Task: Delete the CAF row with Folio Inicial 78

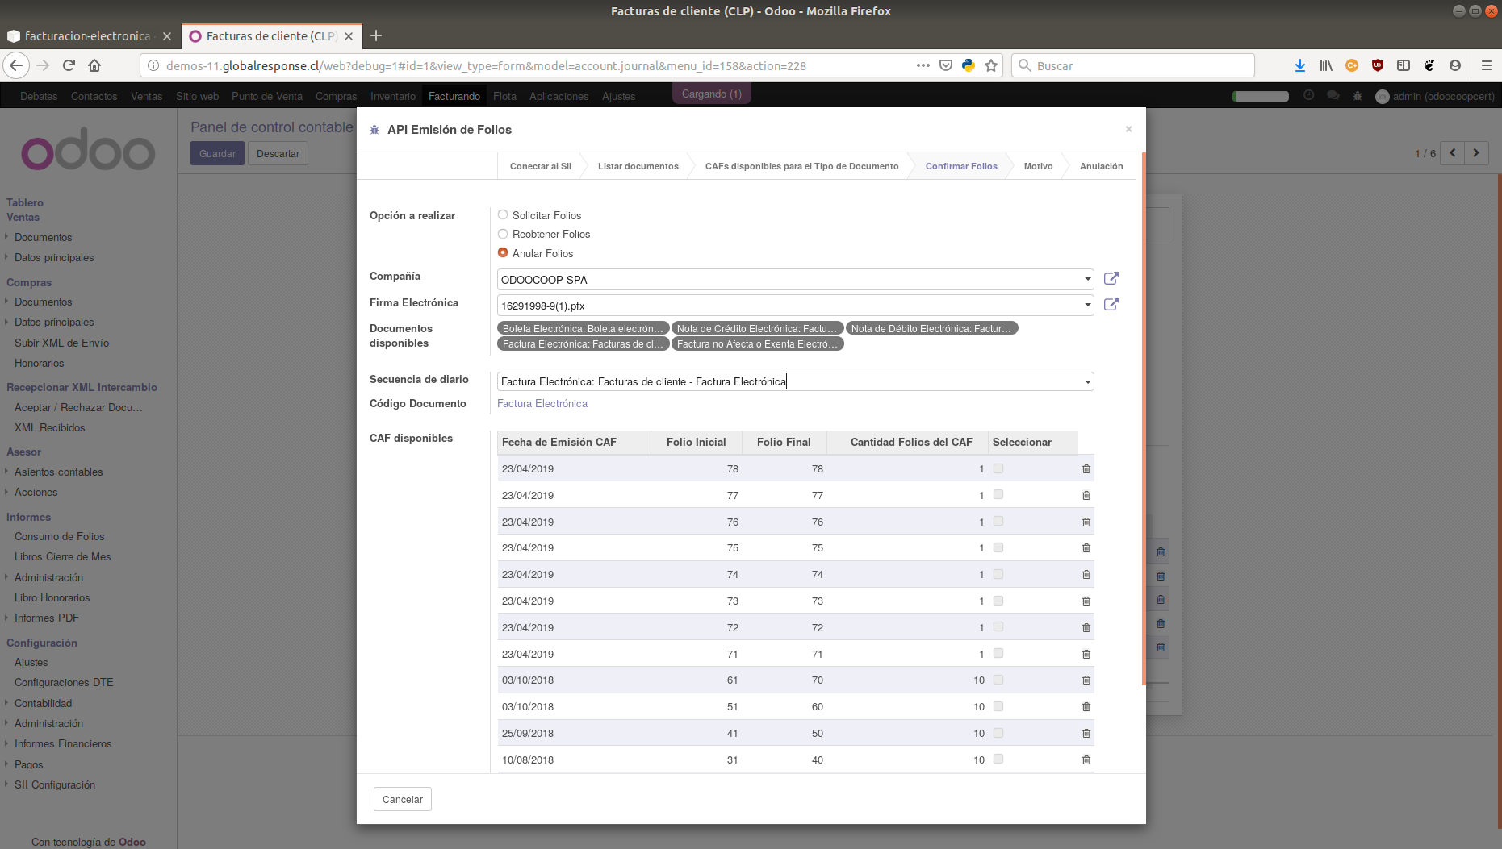Action: 1086,468
